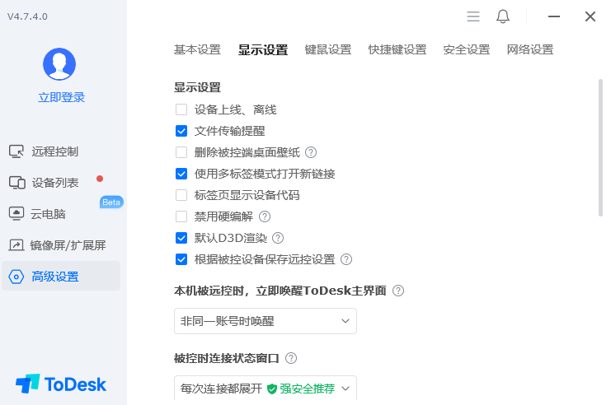611x405 pixels.
Task: Open the 网络设置 tab
Action: point(530,49)
